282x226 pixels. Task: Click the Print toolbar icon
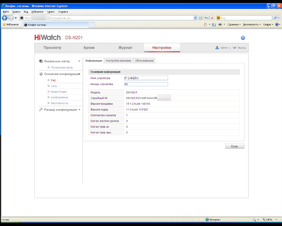coord(220,24)
